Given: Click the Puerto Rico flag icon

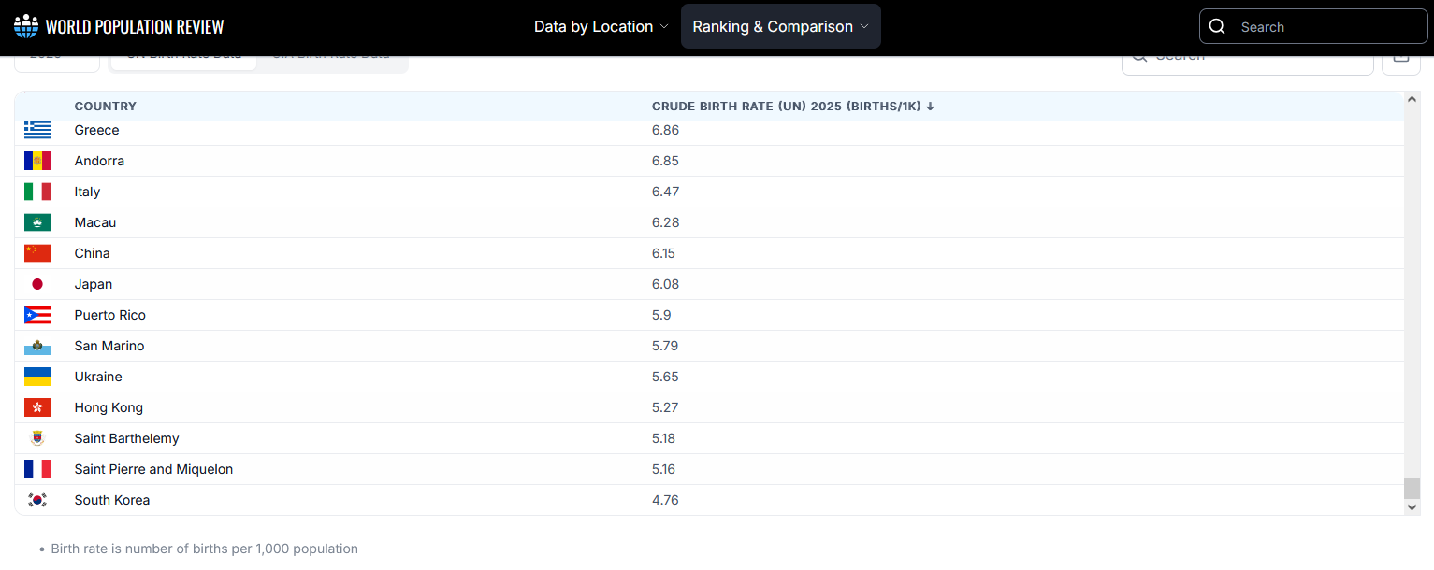Looking at the screenshot, I should coord(37,315).
